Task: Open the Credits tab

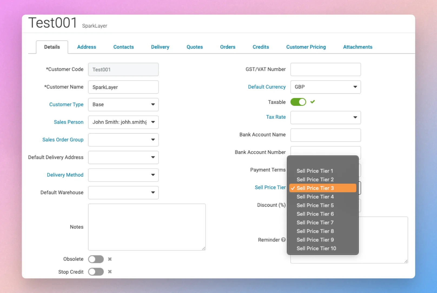Action: [x=261, y=47]
